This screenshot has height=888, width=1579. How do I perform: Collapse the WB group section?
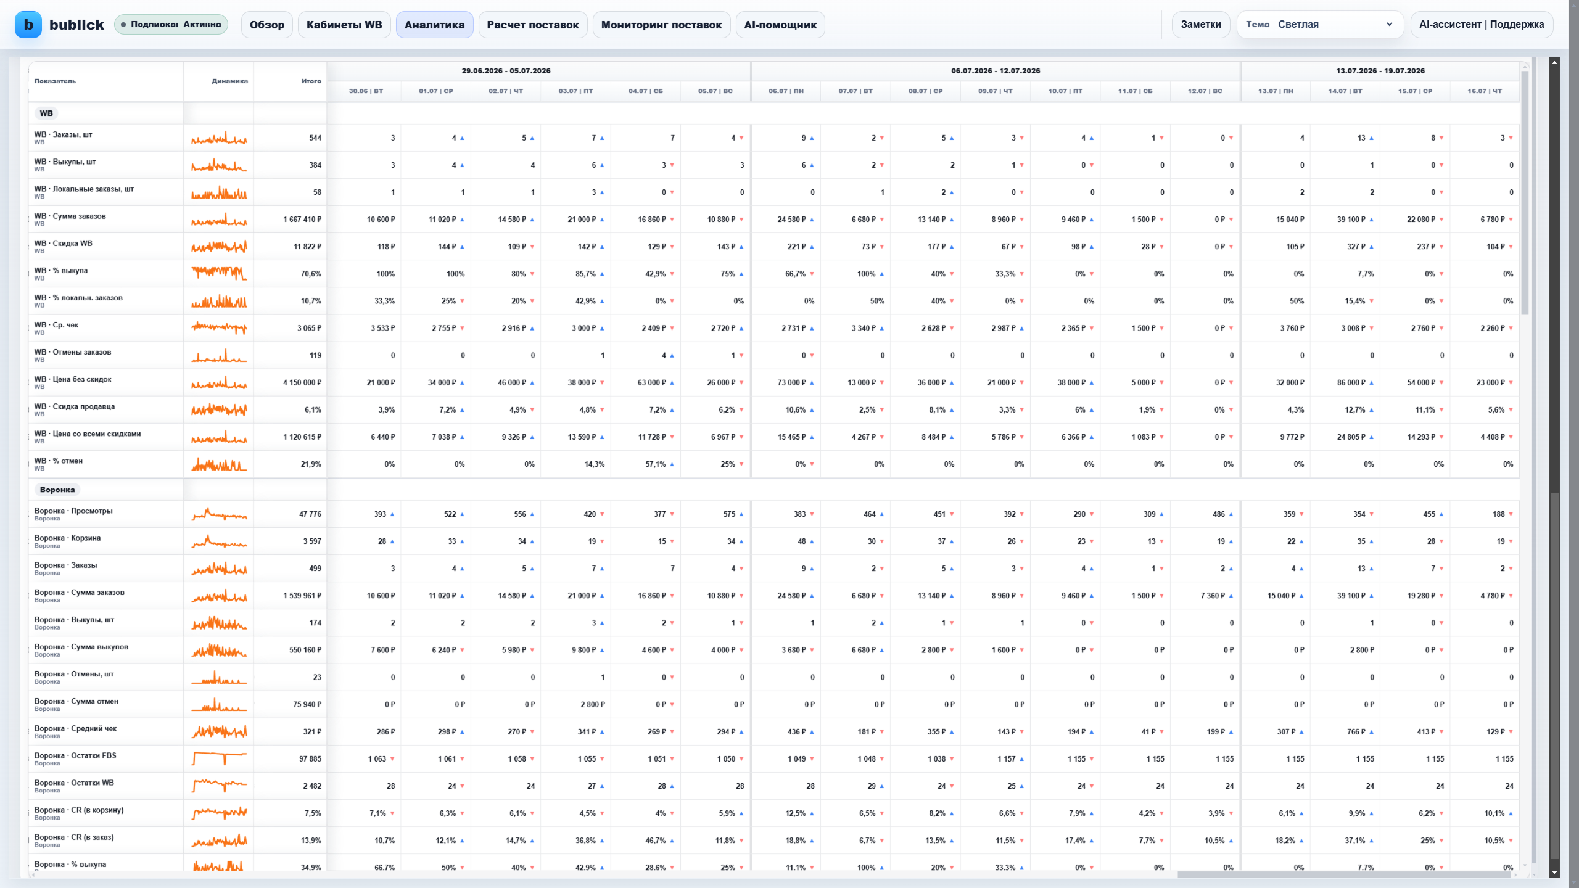click(46, 113)
